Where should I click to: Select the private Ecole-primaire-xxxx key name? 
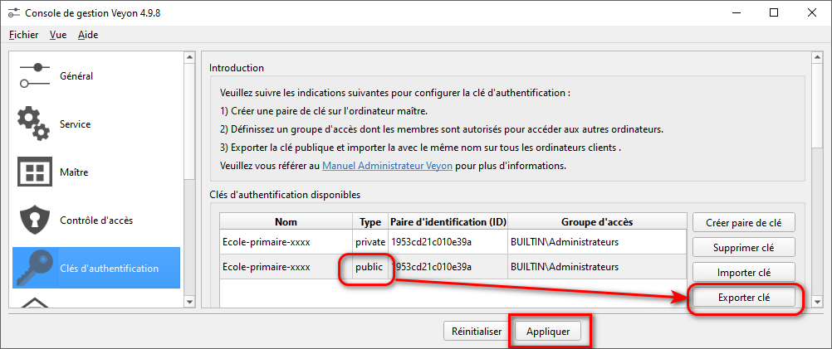tap(286, 242)
